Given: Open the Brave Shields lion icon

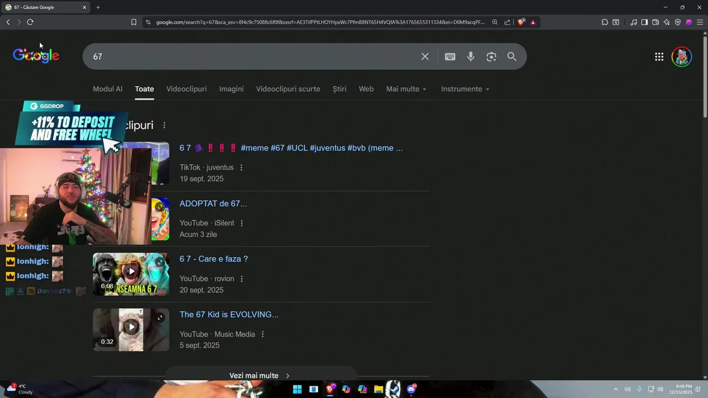Looking at the screenshot, I should click(520, 22).
